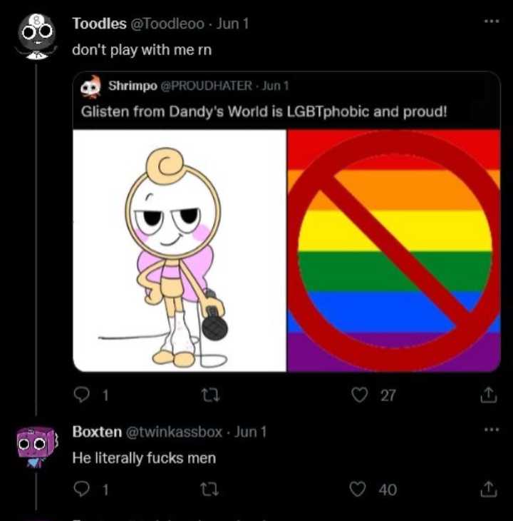513x521 pixels.
Task: Click the Jun 1 timestamp on Boxten's tweet
Action: click(251, 432)
